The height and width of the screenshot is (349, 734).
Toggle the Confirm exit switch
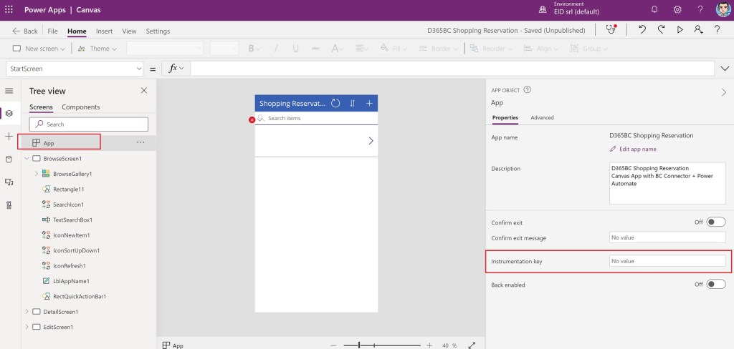pyautogui.click(x=715, y=222)
